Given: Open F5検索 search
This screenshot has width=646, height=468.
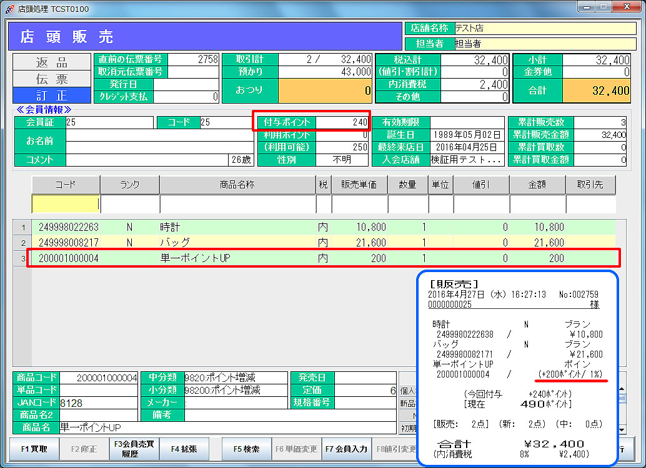Looking at the screenshot, I should [247, 449].
